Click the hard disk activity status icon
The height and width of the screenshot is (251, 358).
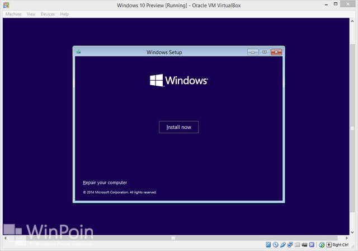[268, 245]
